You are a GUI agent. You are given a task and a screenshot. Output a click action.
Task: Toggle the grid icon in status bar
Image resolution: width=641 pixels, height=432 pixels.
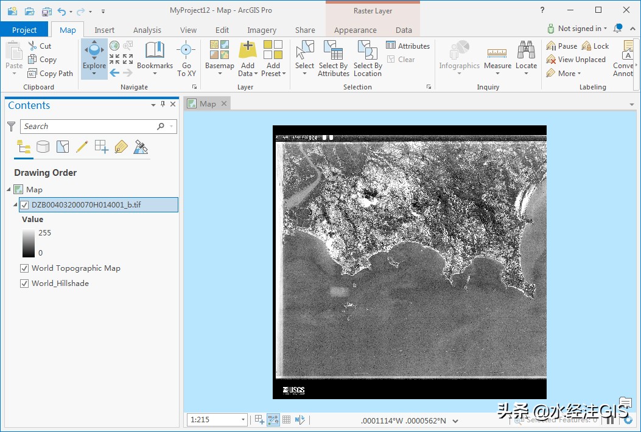[287, 419]
